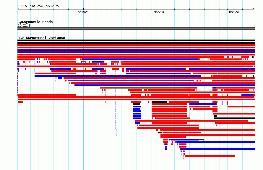This screenshot has width=263, height=170.
Task: Click the 55100k ruler label
Action: coord(83,12)
